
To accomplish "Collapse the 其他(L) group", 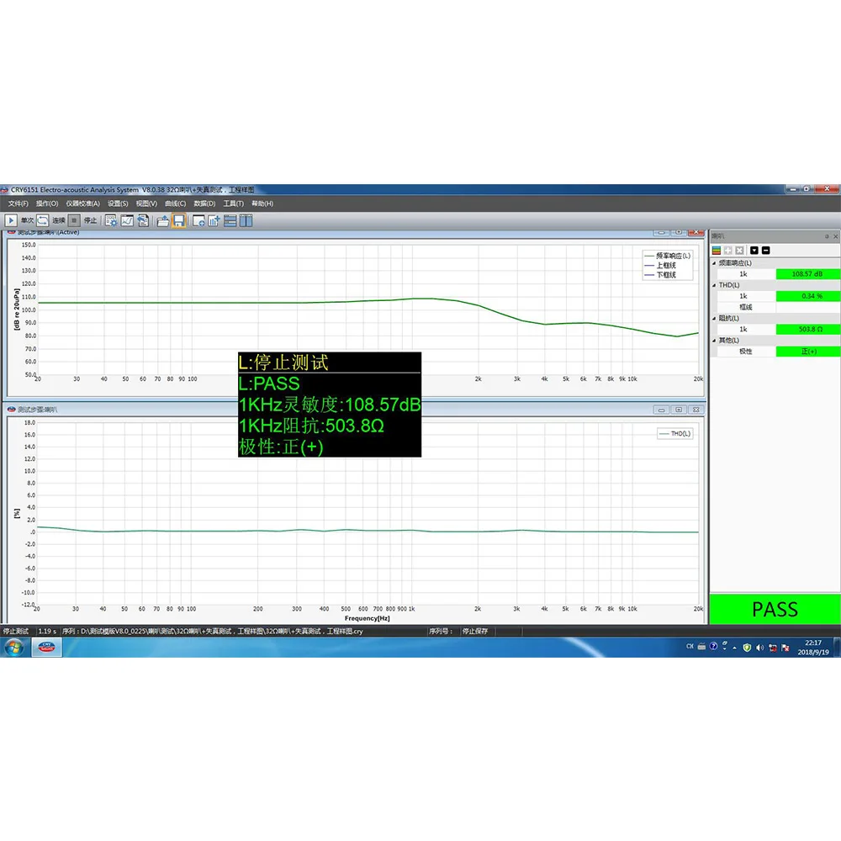I will [714, 341].
